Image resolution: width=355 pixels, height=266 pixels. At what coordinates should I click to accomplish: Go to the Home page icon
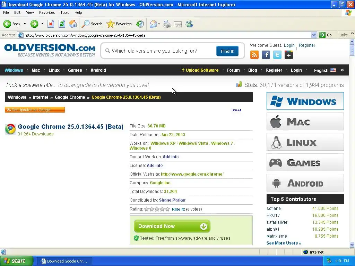coord(73,24)
